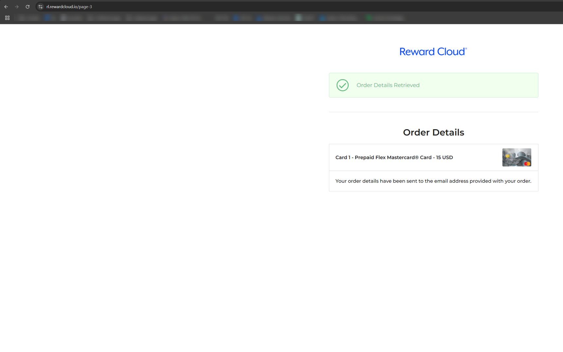The image size is (563, 352).
Task: Click the Mastercard logo on card image
Action: click(x=527, y=164)
